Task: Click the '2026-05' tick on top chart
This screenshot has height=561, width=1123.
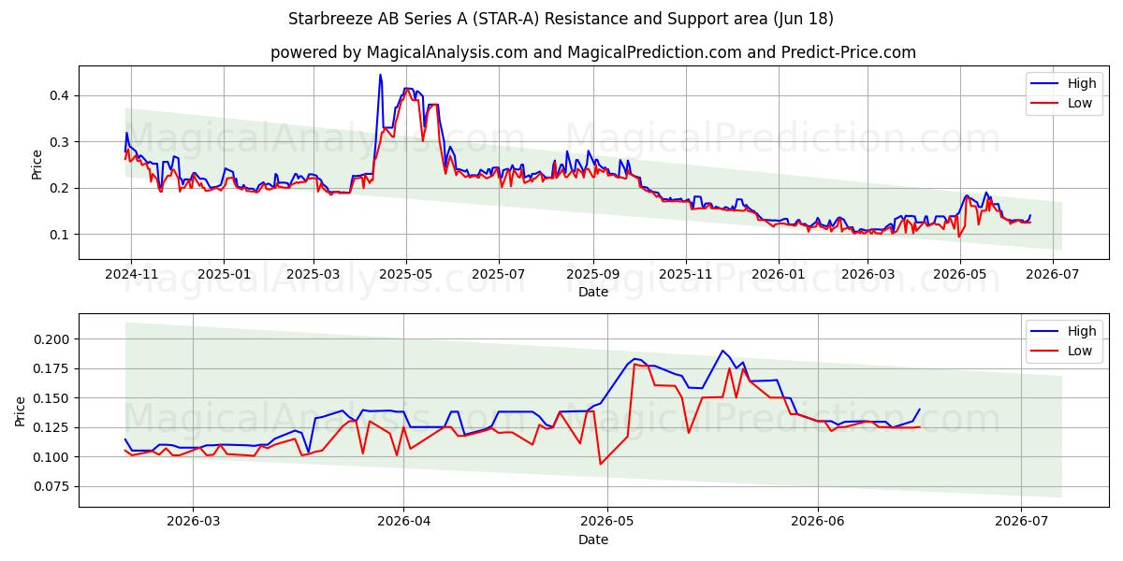Action: [x=959, y=274]
